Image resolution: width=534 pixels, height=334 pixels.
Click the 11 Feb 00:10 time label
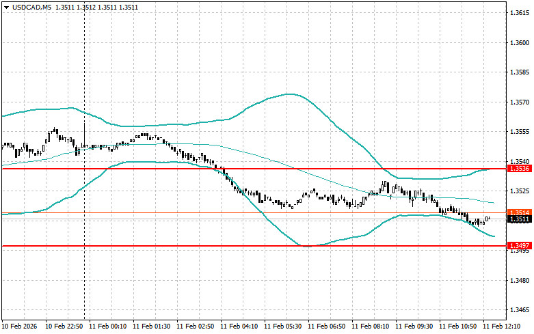[x=109, y=326]
